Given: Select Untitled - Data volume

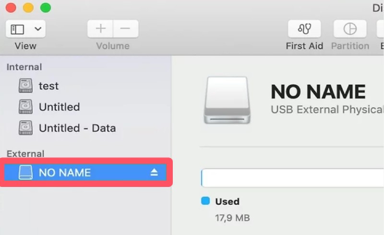Looking at the screenshot, I should point(77,128).
